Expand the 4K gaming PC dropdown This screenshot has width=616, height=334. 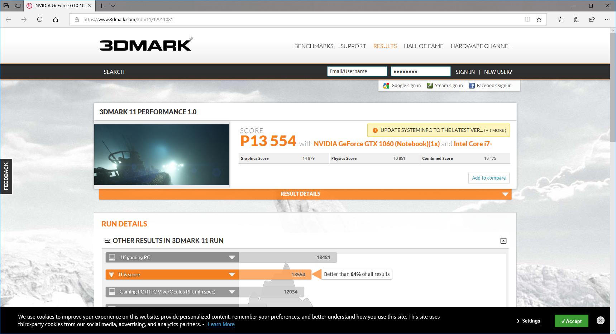point(232,257)
